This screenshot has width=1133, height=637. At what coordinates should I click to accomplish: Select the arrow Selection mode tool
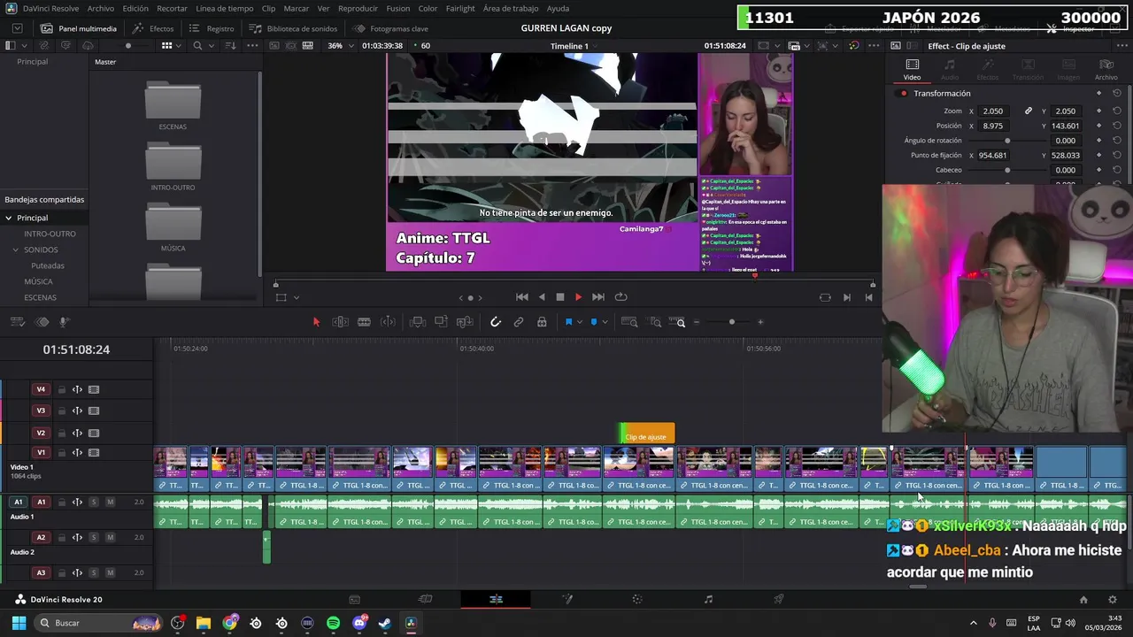pyautogui.click(x=316, y=322)
